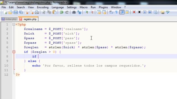Click the 'rpass' string on line 5
The height and width of the screenshot is (99, 177).
coord(71,43)
